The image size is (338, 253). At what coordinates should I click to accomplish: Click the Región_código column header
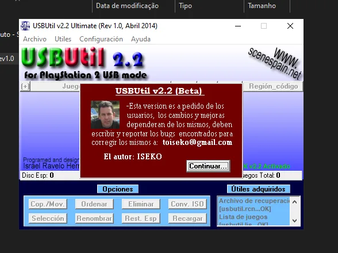point(273,86)
